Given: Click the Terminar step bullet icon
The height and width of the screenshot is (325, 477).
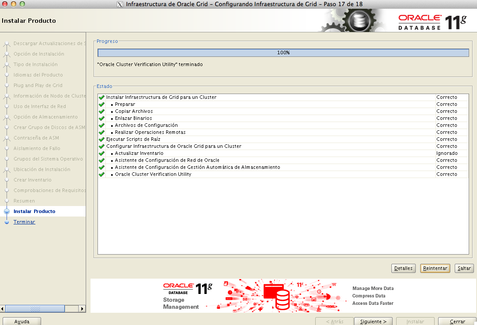Looking at the screenshot, I should (7, 222).
